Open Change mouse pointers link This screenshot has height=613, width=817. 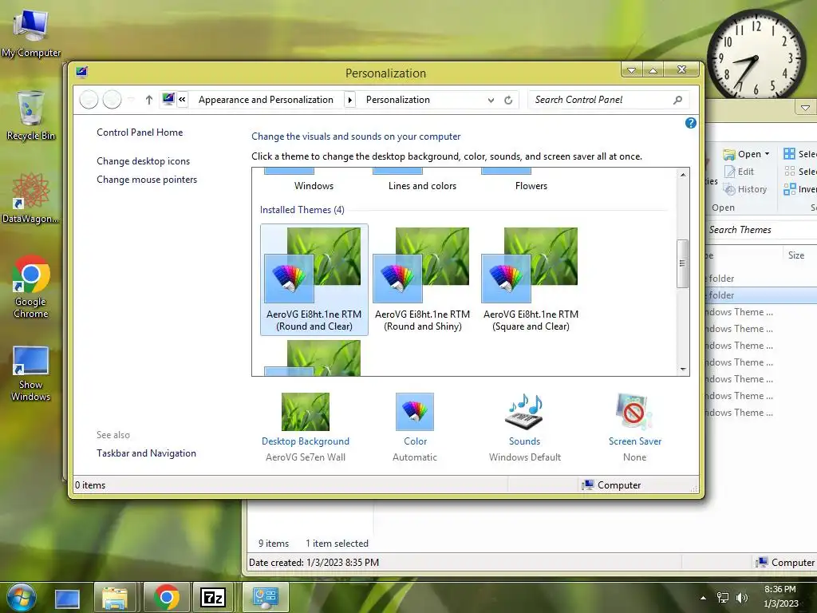pyautogui.click(x=147, y=180)
